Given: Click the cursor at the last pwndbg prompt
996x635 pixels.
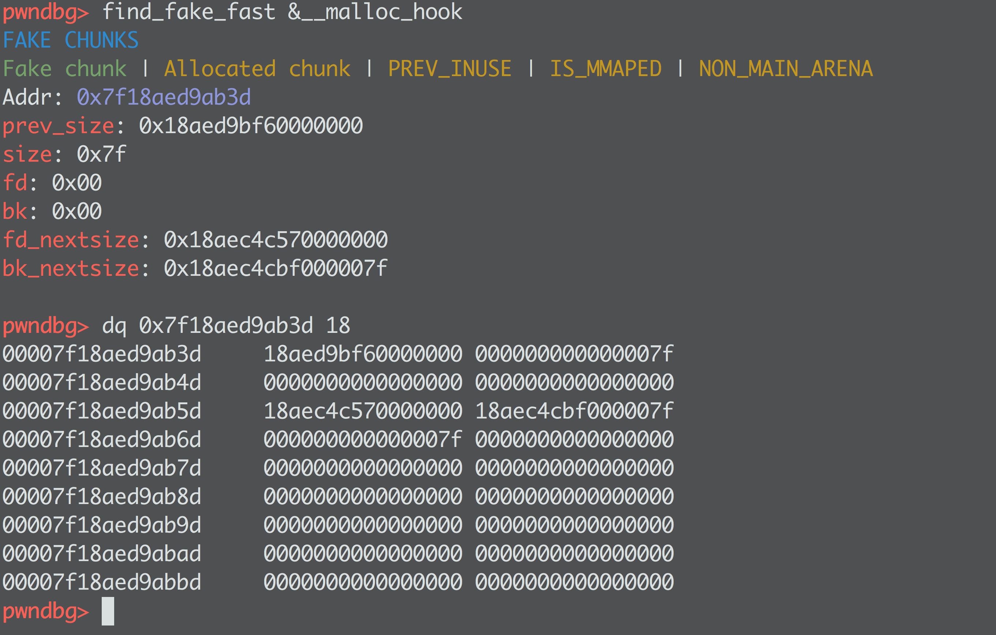Looking at the screenshot, I should coord(108,611).
